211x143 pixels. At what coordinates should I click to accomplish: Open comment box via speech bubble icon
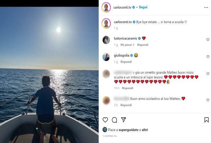point(114,120)
